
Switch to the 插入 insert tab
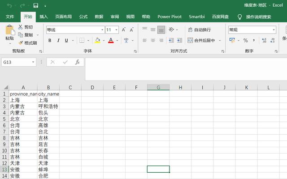pyautogui.click(x=43, y=17)
